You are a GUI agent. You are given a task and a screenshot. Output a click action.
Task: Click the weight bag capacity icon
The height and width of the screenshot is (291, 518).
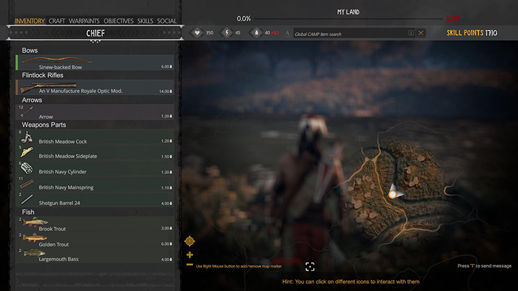tap(256, 33)
